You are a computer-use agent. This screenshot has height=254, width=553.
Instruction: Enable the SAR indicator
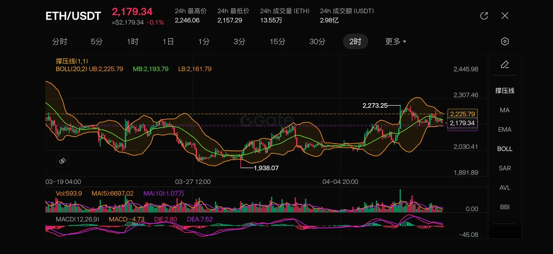pyautogui.click(x=505, y=168)
